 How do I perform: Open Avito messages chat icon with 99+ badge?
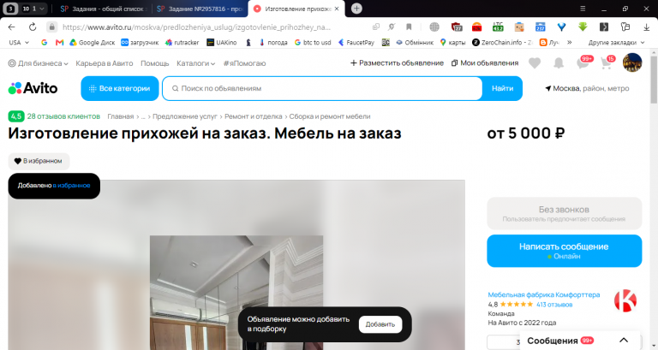(583, 62)
